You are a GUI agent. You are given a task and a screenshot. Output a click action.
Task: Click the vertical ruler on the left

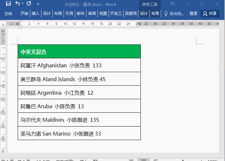pos(3,90)
